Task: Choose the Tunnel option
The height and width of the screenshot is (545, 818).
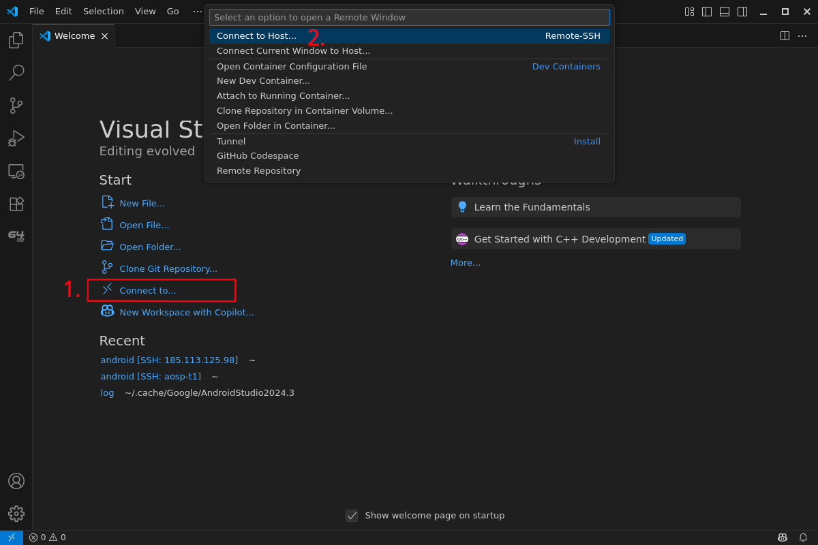Action: 410,141
